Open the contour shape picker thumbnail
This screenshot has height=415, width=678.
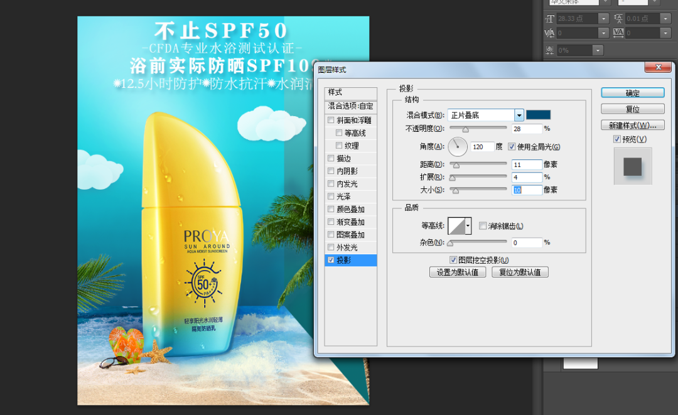pyautogui.click(x=456, y=226)
